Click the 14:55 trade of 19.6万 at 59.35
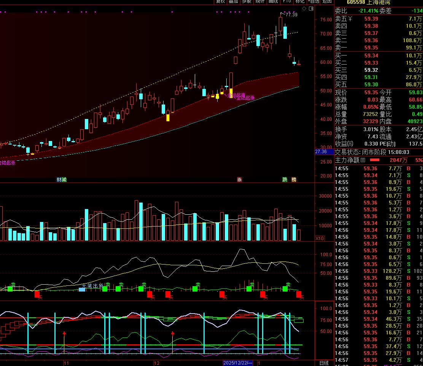Viewport: 423px width, 366px height. tap(378, 189)
